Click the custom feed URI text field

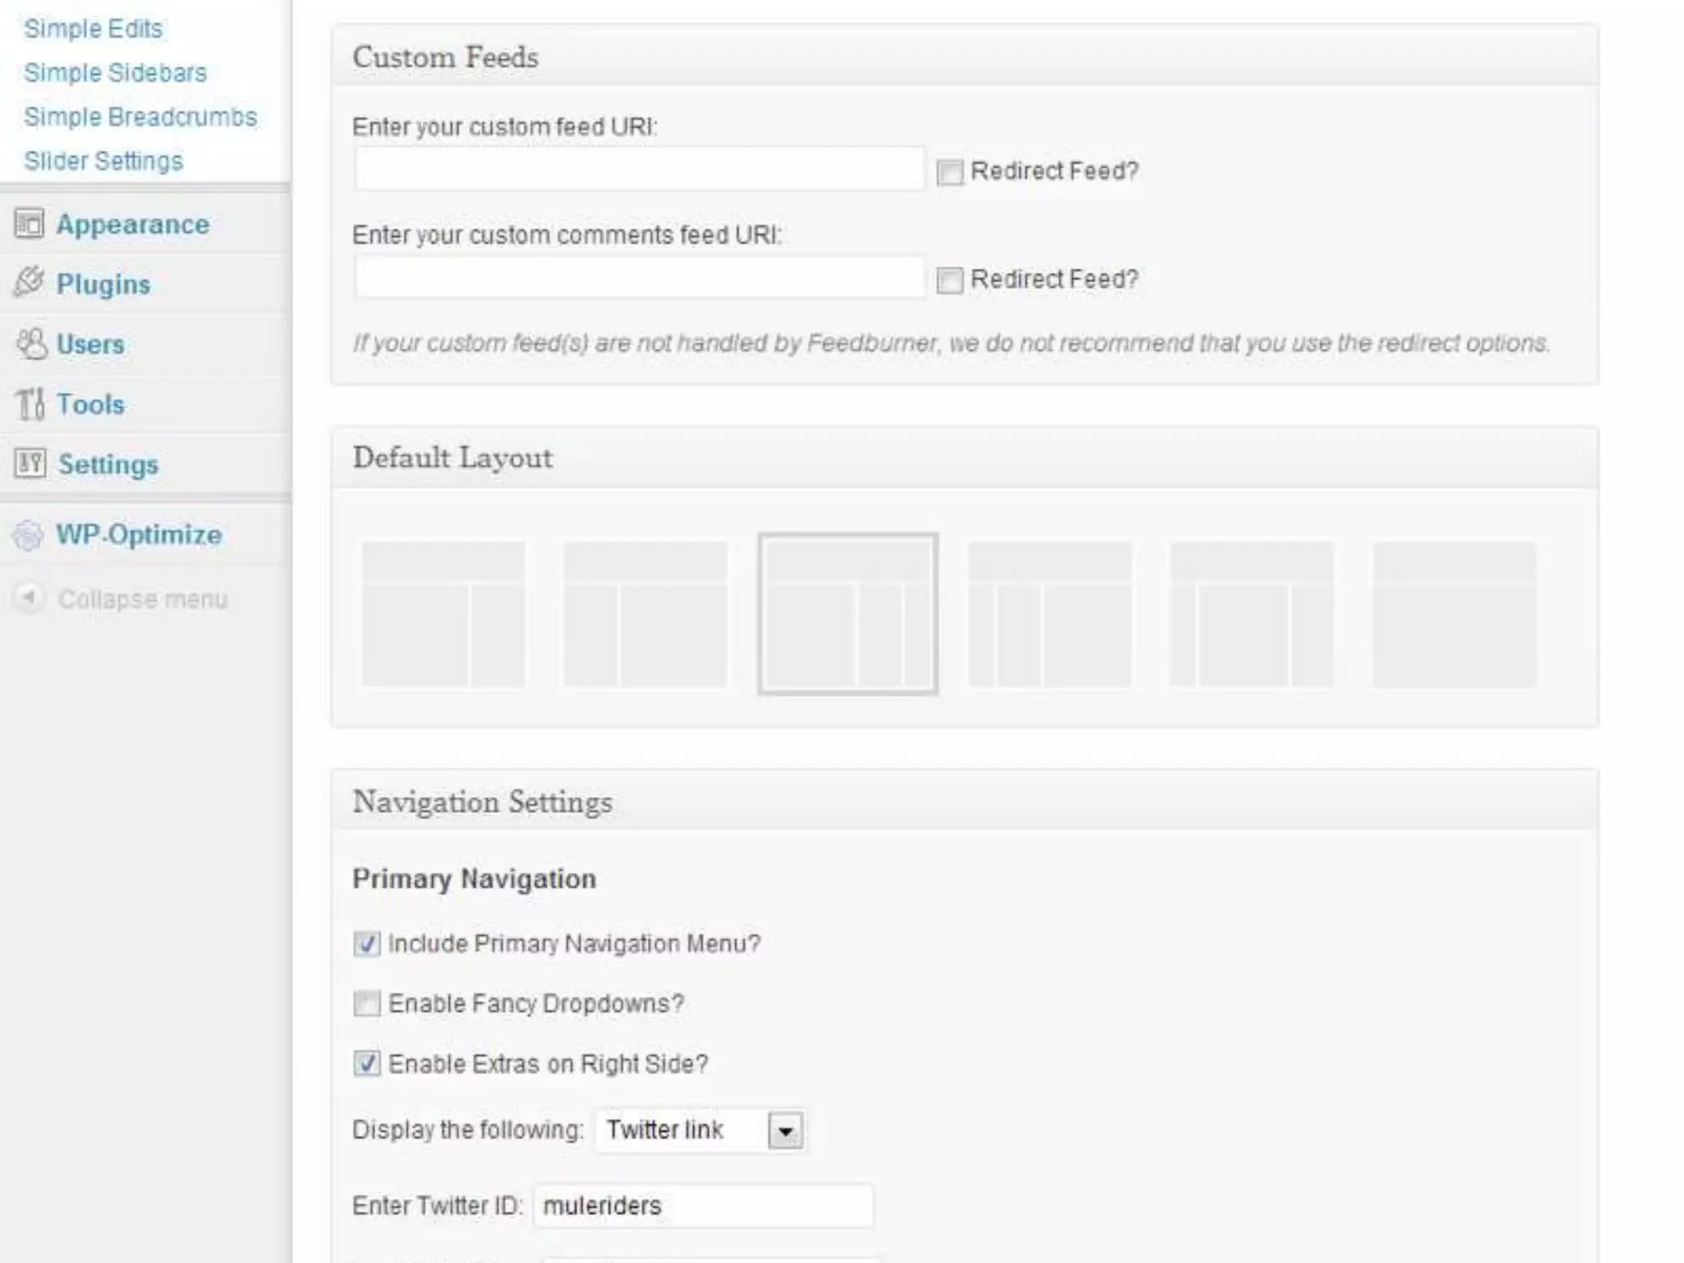click(639, 170)
